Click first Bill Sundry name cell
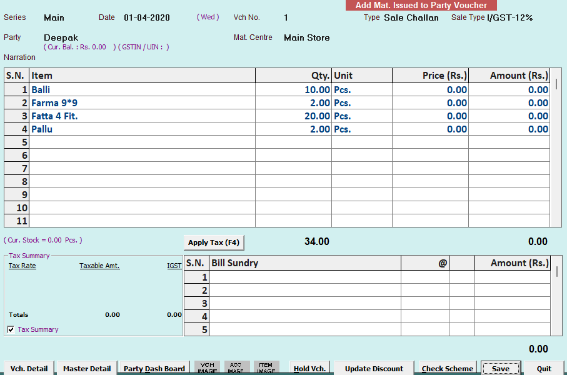This screenshot has width=567, height=375. point(304,277)
